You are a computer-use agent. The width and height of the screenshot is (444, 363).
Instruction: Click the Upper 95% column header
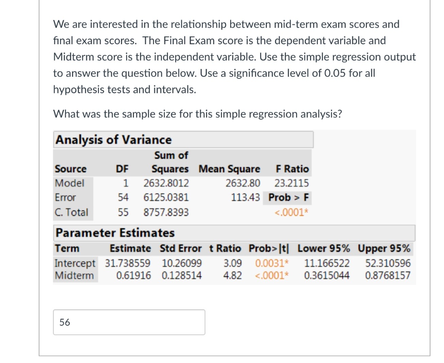(x=385, y=249)
